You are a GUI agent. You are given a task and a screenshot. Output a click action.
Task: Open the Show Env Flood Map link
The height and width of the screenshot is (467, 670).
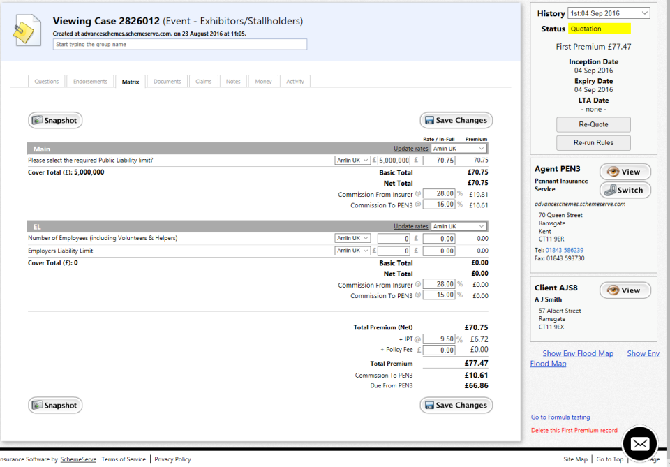tap(578, 353)
